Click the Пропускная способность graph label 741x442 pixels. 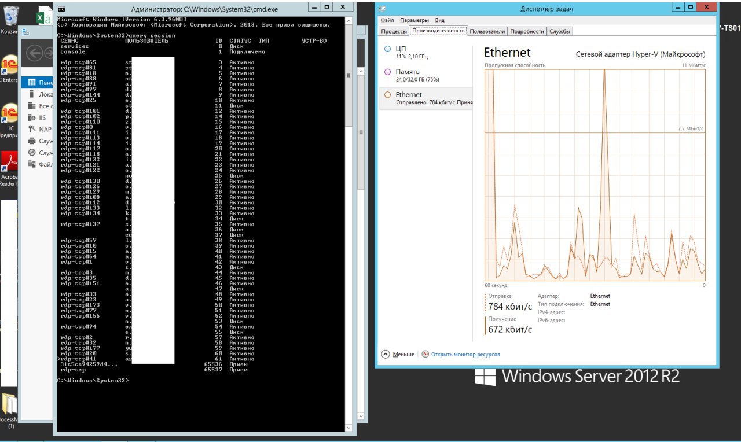tap(515, 65)
